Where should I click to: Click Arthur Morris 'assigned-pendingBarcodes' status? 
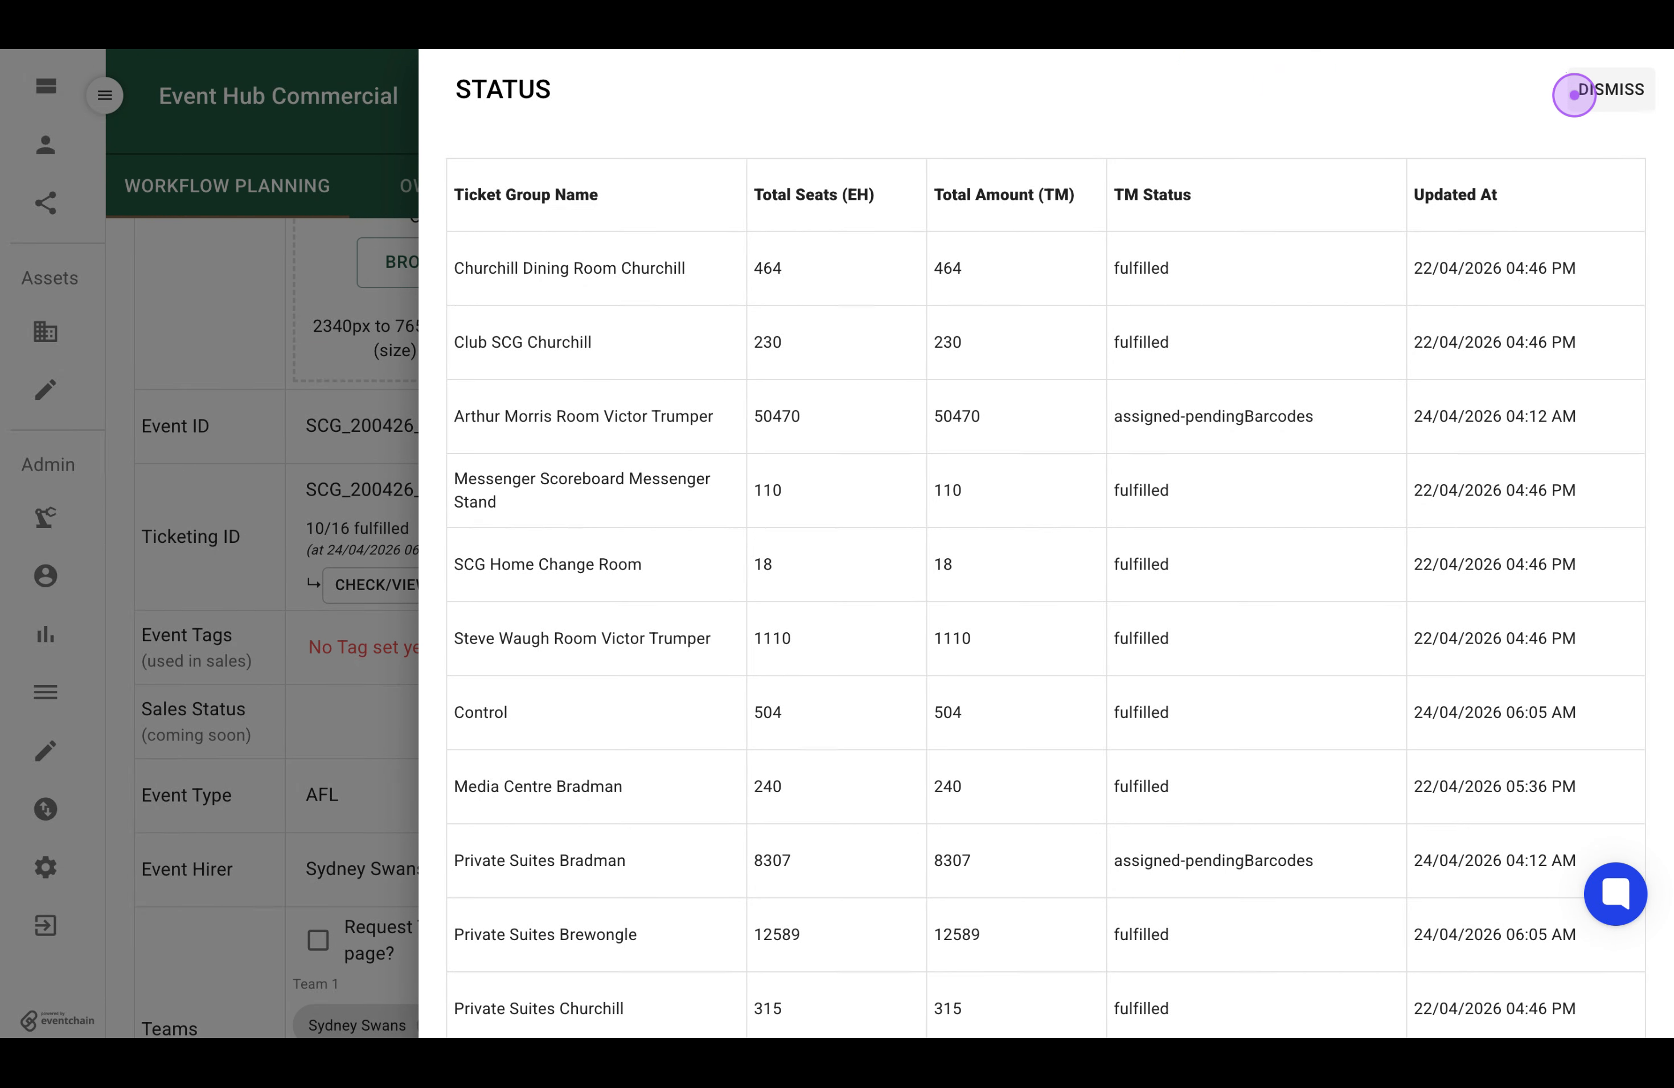pyautogui.click(x=1213, y=416)
